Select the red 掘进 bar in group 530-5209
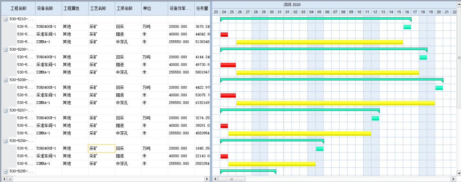 [x=228, y=65]
